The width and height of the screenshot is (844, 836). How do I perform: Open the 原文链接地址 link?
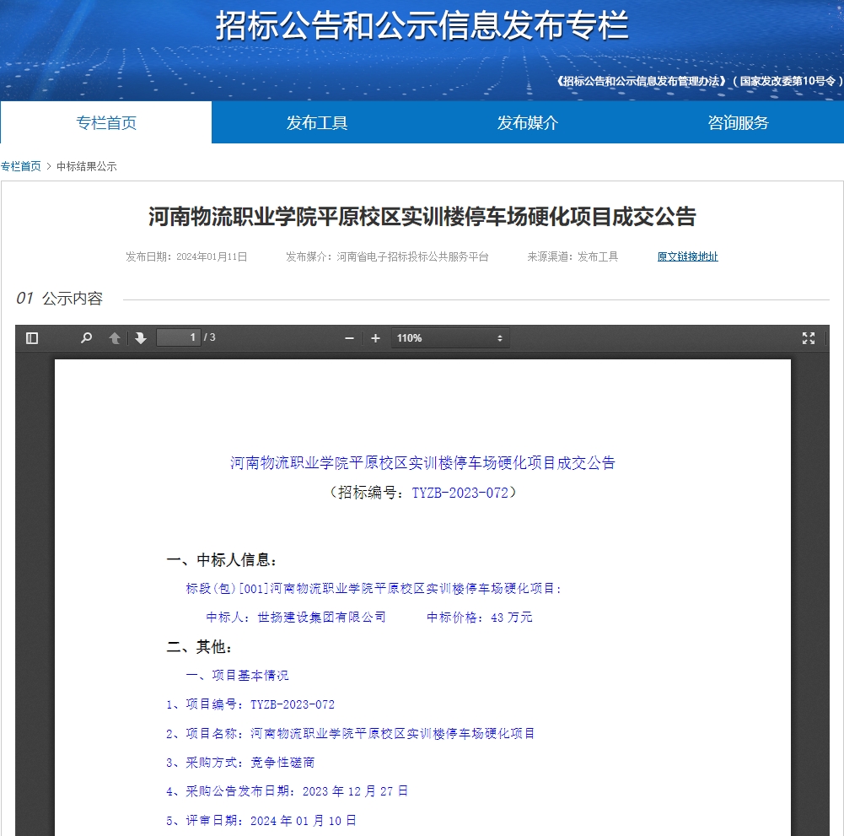687,256
